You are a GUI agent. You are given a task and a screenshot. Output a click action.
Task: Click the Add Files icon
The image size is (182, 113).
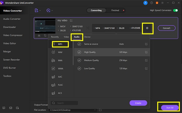(x=36, y=10)
